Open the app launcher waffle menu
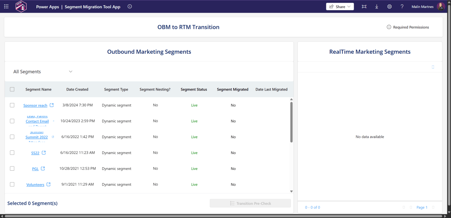The height and width of the screenshot is (218, 451). 6,6
